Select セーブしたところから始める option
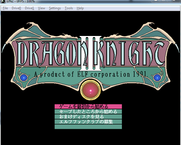This screenshot has height=145, width=181. [x=88, y=111]
